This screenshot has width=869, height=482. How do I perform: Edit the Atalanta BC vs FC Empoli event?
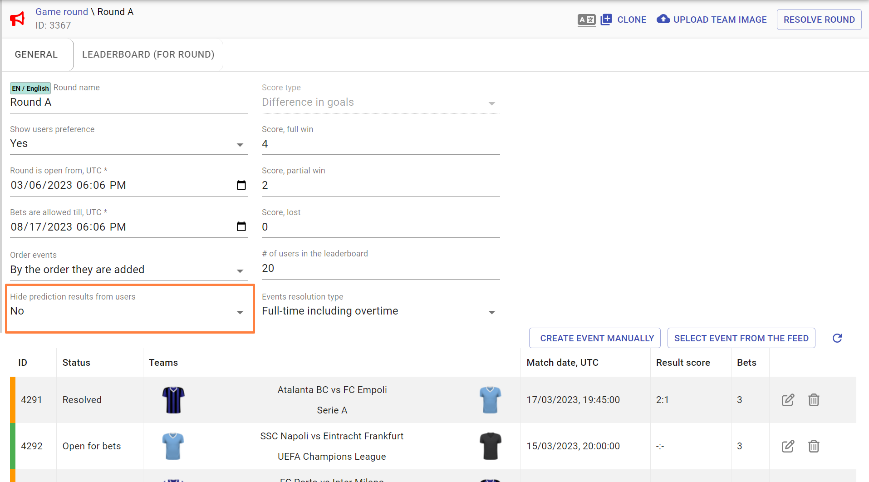(788, 400)
